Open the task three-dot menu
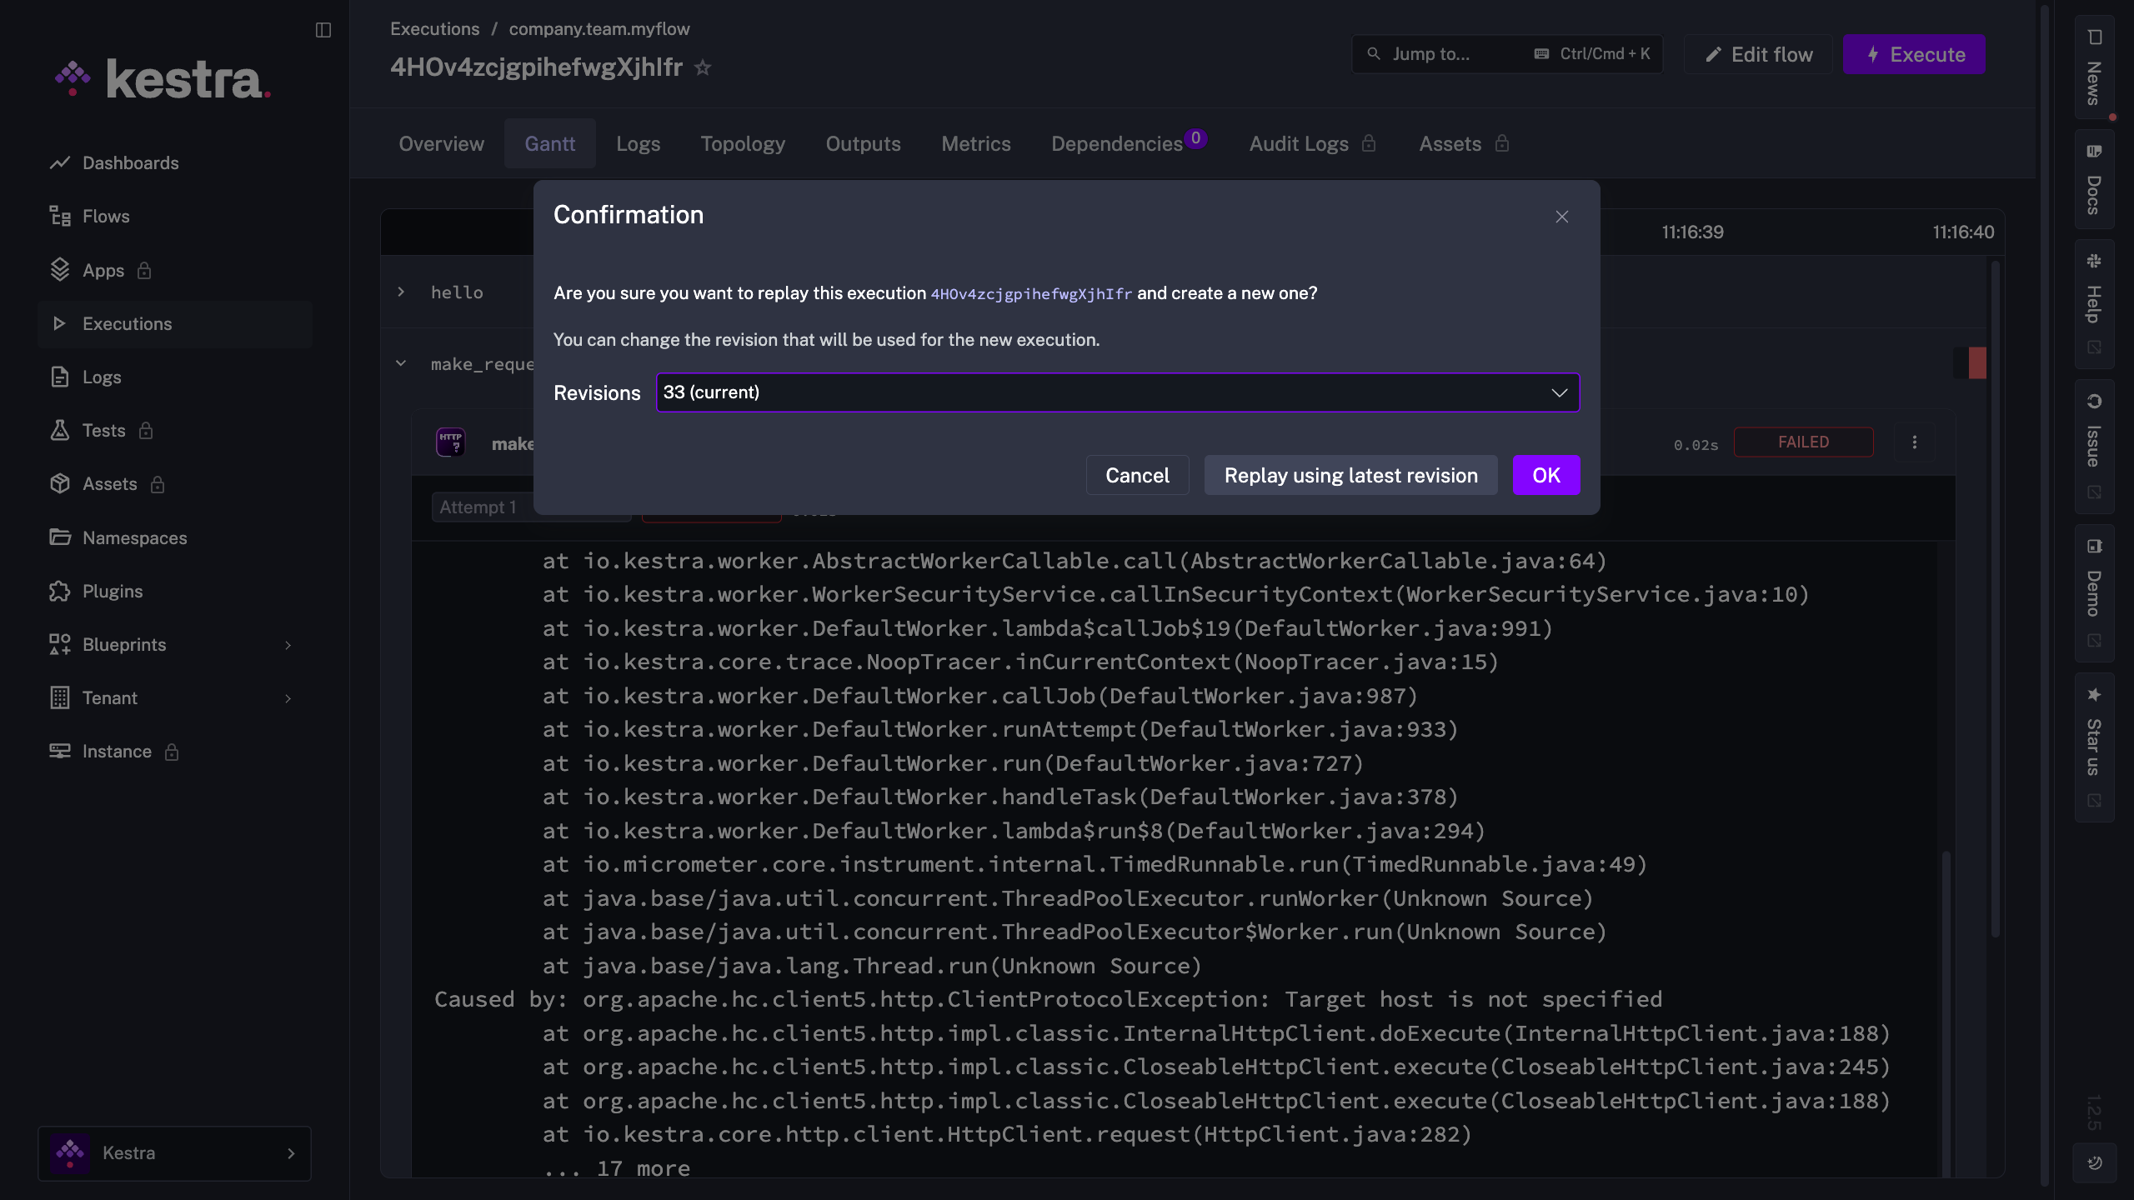The height and width of the screenshot is (1200, 2134). tap(1915, 442)
